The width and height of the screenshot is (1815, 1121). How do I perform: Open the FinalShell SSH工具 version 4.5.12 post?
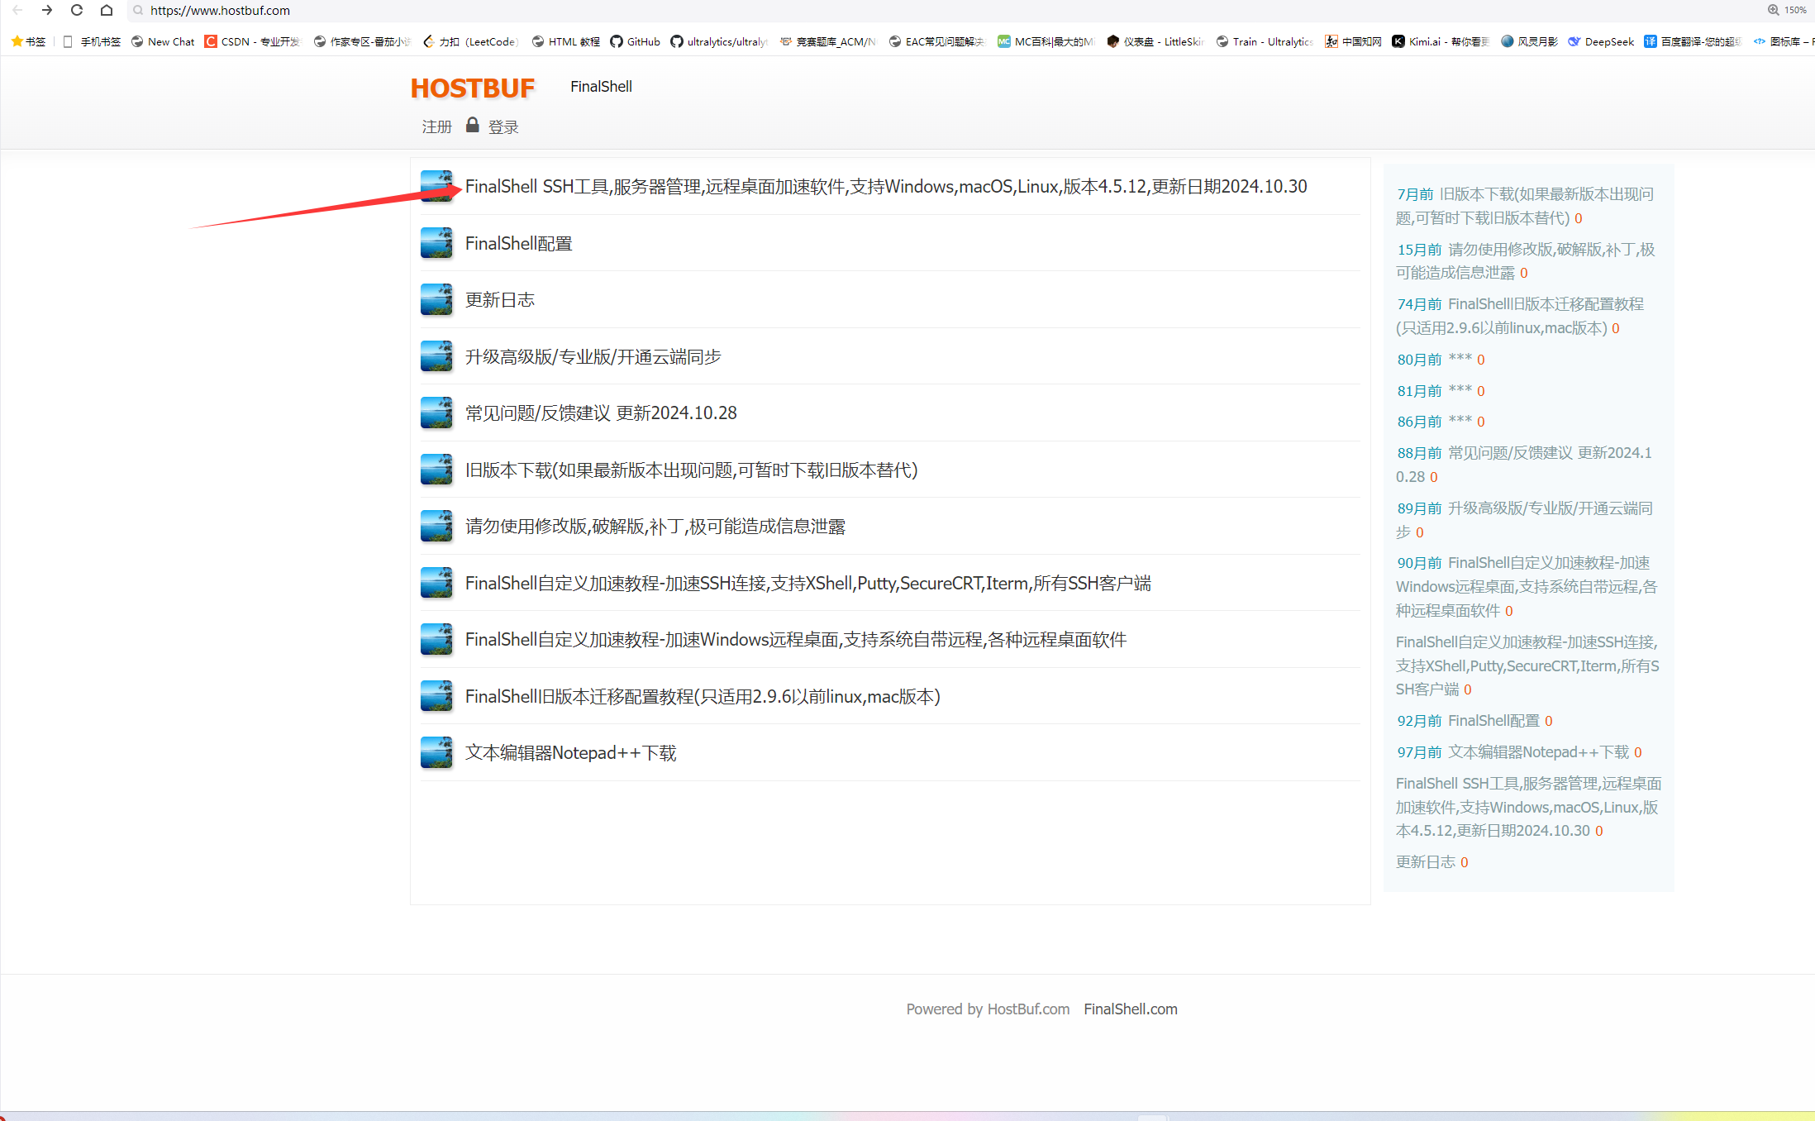(885, 187)
